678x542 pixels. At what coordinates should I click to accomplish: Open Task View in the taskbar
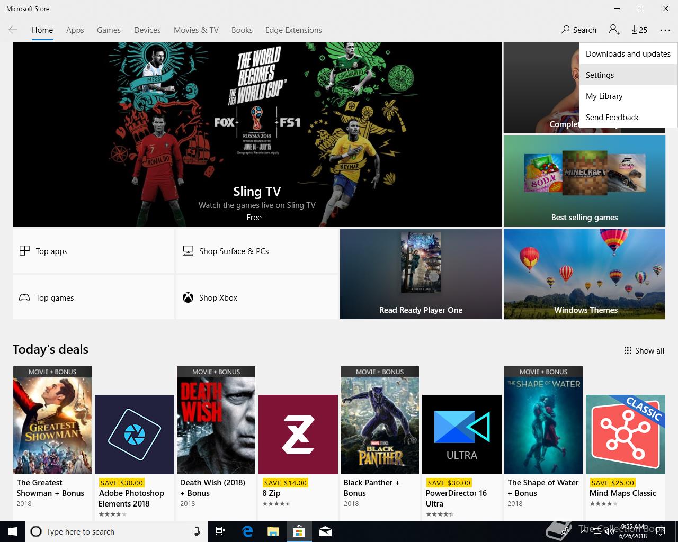click(220, 531)
